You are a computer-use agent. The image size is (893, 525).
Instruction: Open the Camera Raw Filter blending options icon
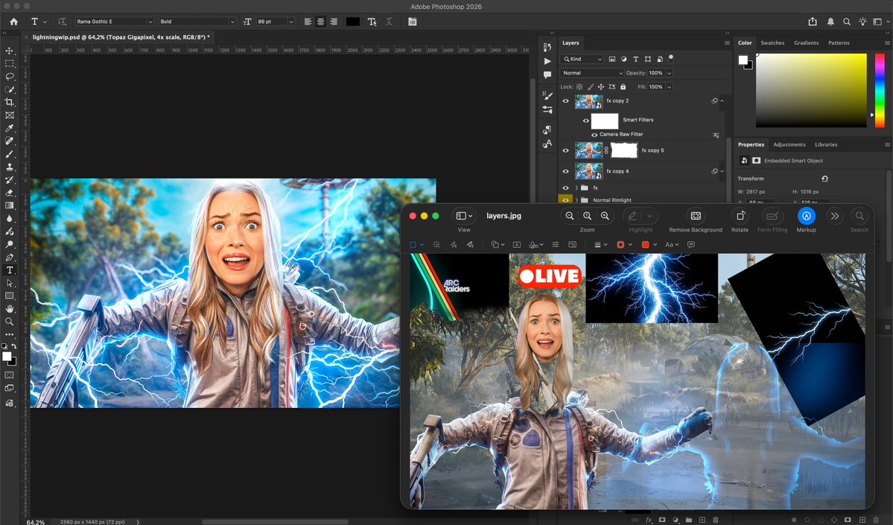(x=716, y=134)
